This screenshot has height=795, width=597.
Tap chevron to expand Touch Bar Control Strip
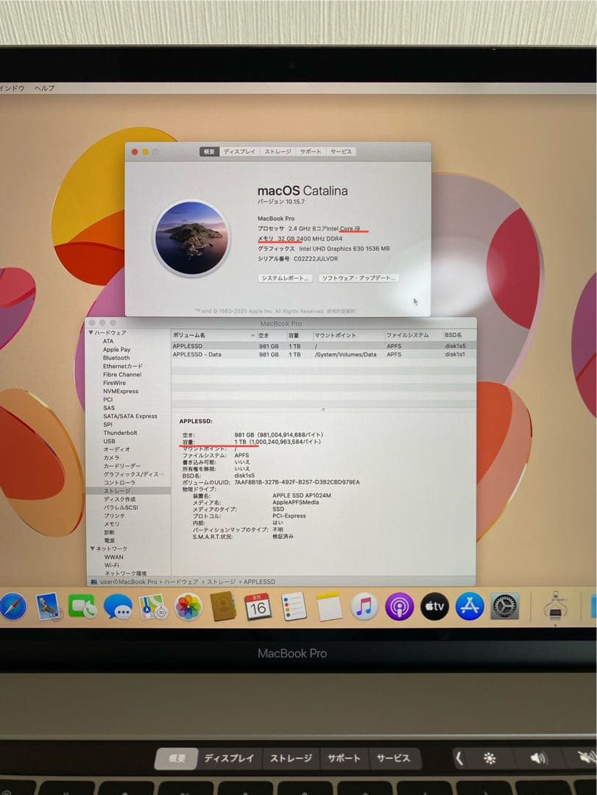point(459,758)
